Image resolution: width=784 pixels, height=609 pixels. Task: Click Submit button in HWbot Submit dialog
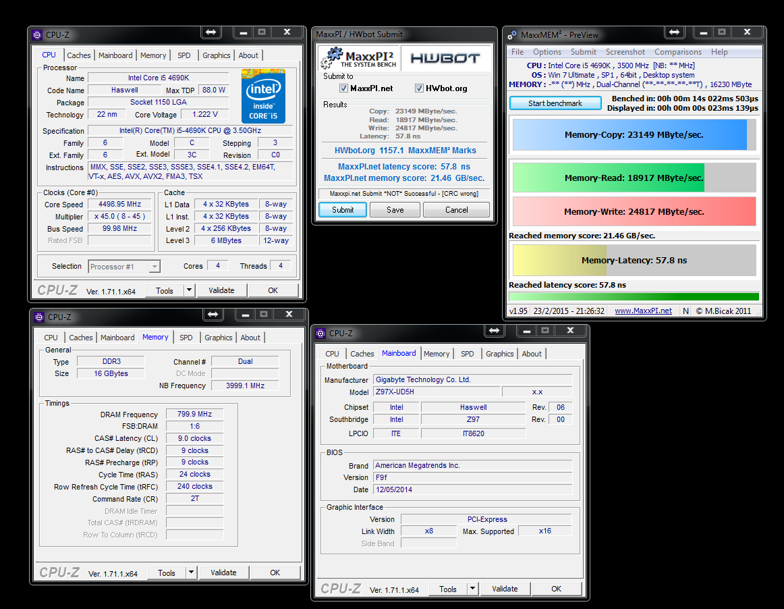pos(343,210)
